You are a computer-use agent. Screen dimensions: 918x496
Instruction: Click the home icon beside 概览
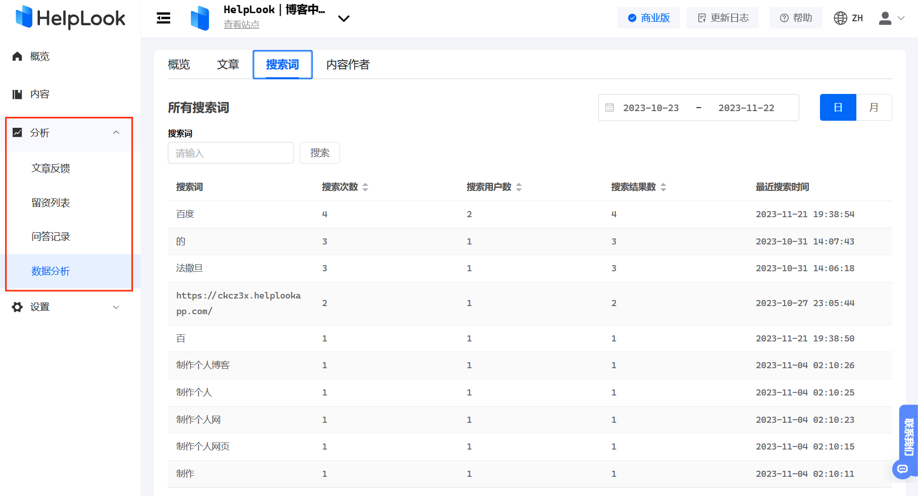pyautogui.click(x=17, y=56)
